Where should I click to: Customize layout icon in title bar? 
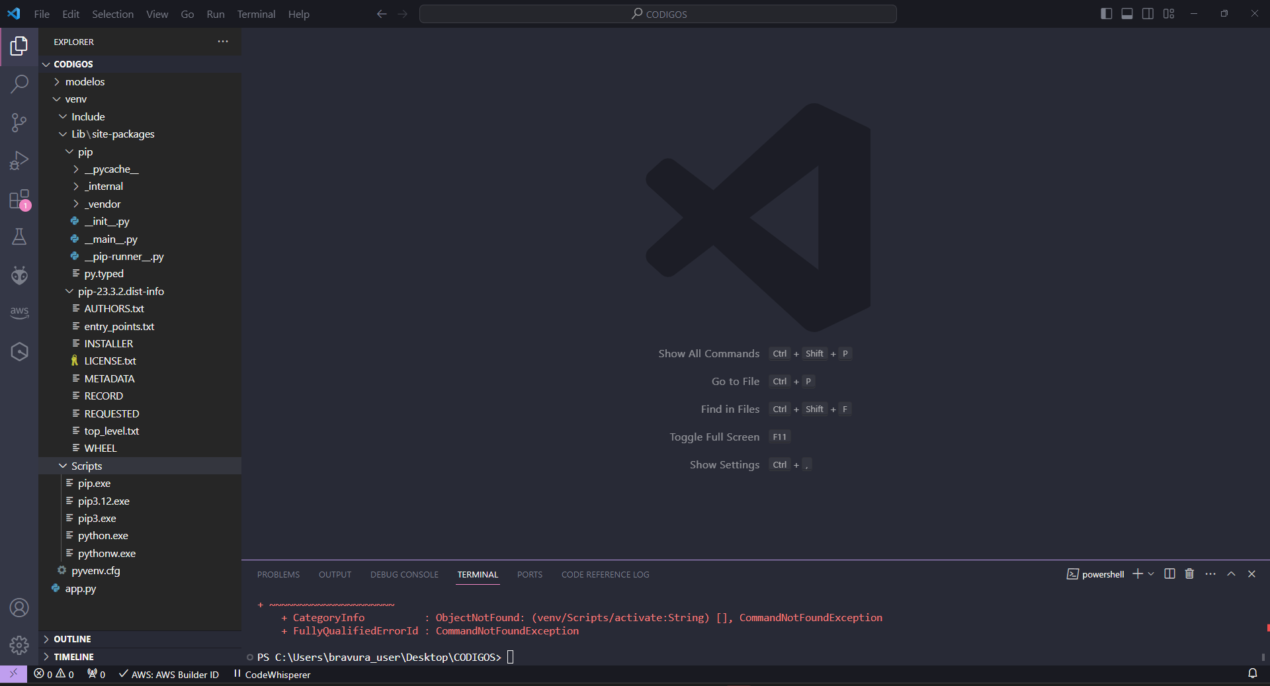[1169, 14]
